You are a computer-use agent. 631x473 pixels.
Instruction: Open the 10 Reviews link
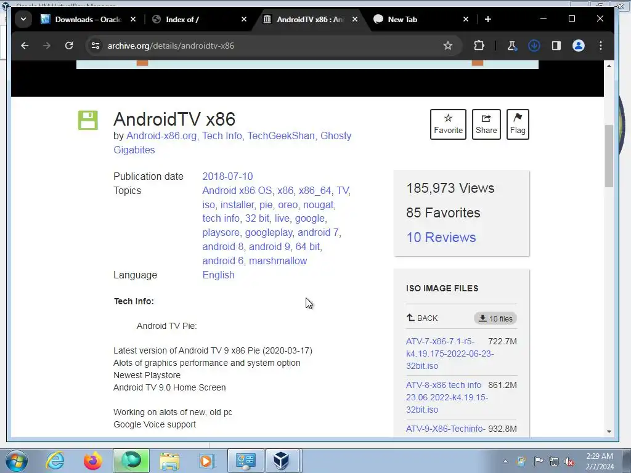coord(441,237)
